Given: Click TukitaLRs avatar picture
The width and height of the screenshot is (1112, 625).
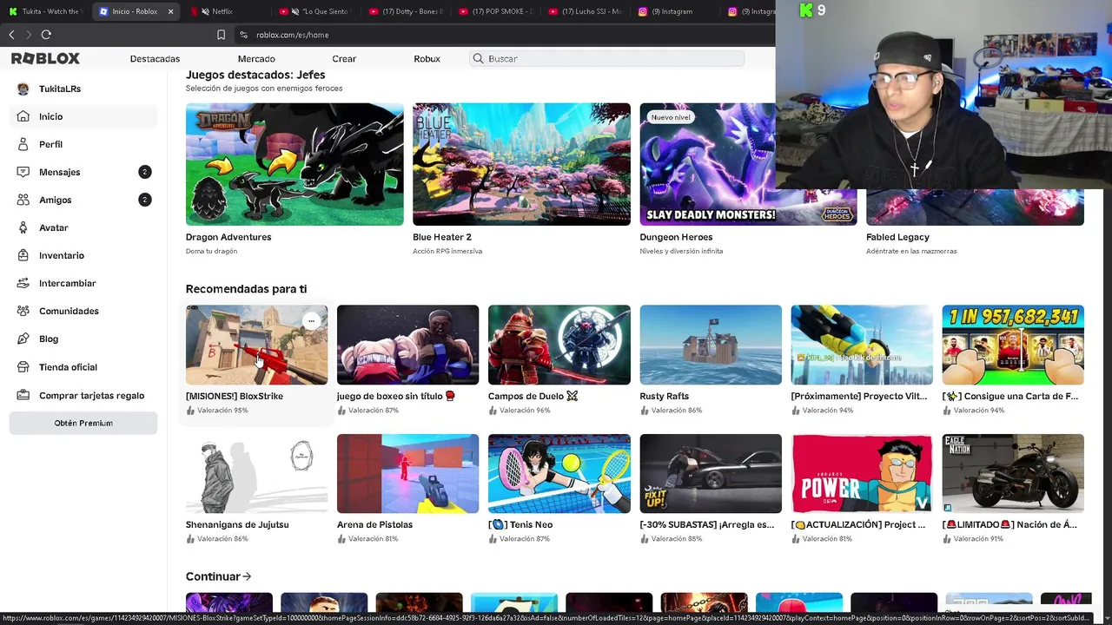Looking at the screenshot, I should click(23, 89).
